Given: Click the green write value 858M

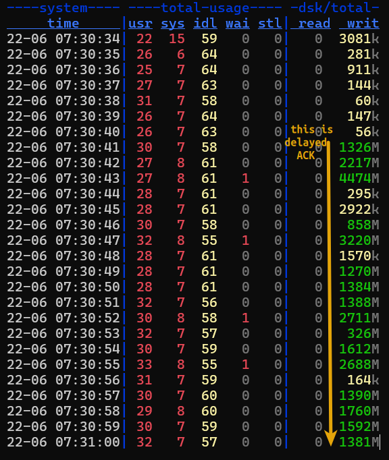Looking at the screenshot, I should [x=363, y=225].
